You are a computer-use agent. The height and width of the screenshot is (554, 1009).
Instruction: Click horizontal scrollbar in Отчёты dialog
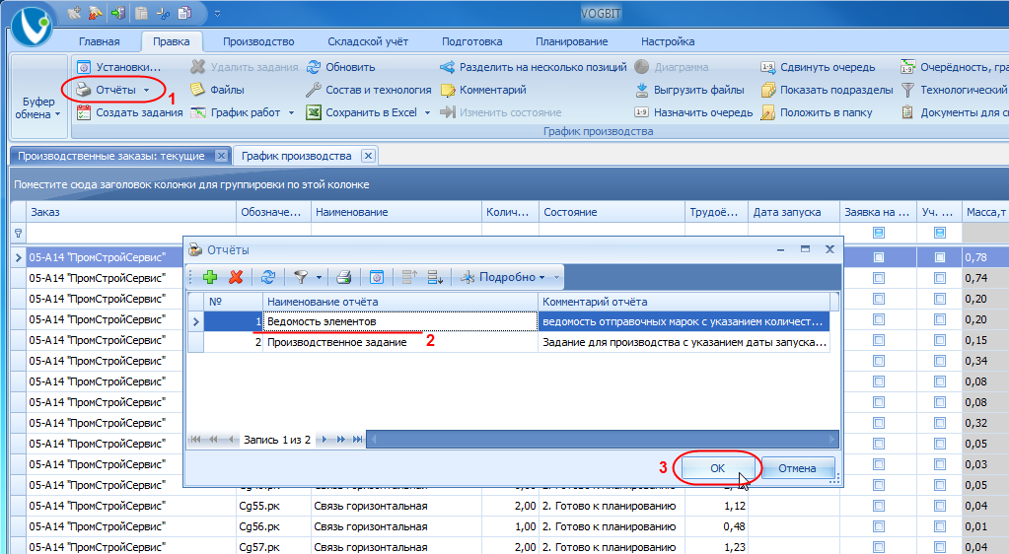coord(603,440)
